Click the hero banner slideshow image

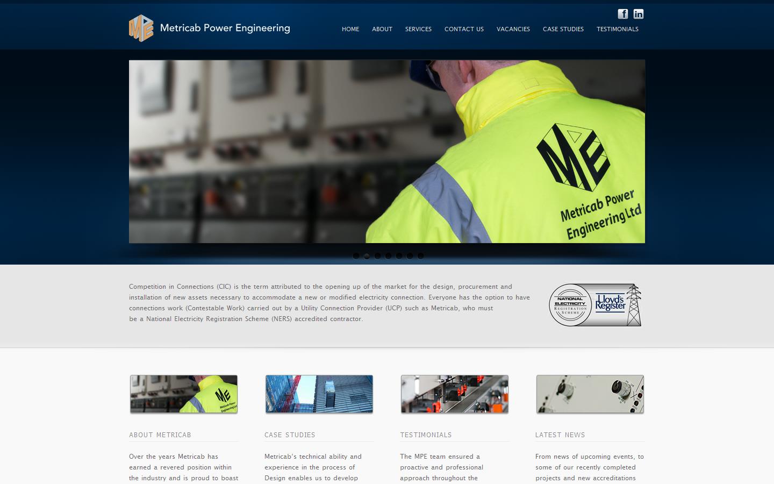tap(386, 151)
